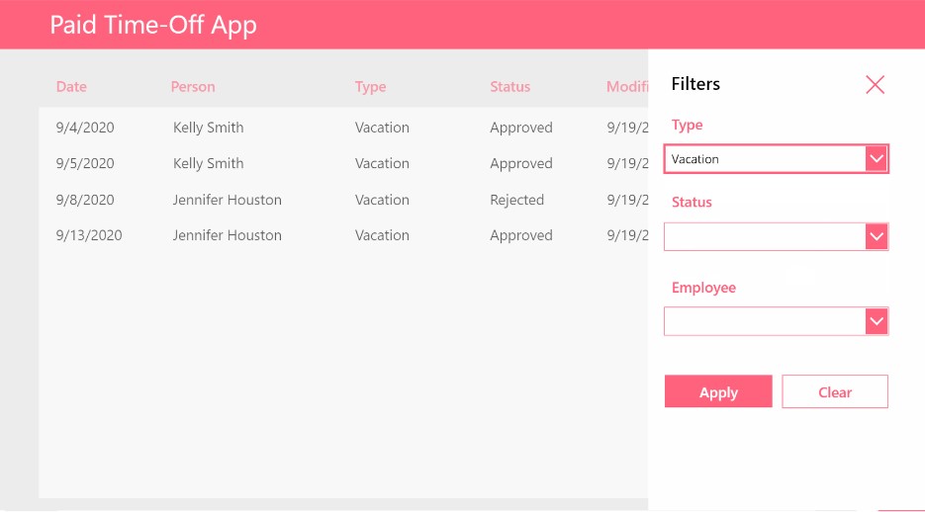Click the Clear filters button
Image resolution: width=925 pixels, height=512 pixels.
coord(835,391)
